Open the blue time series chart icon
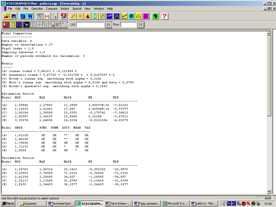 [x=109, y=16]
